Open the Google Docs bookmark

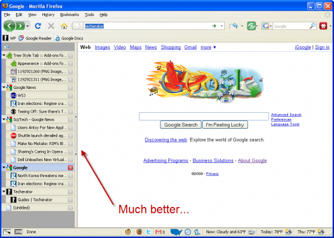pyautogui.click(x=69, y=38)
